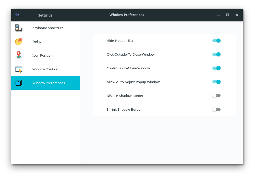Open the Delay settings page
Screen dimensions: 255x179
click(x=46, y=42)
